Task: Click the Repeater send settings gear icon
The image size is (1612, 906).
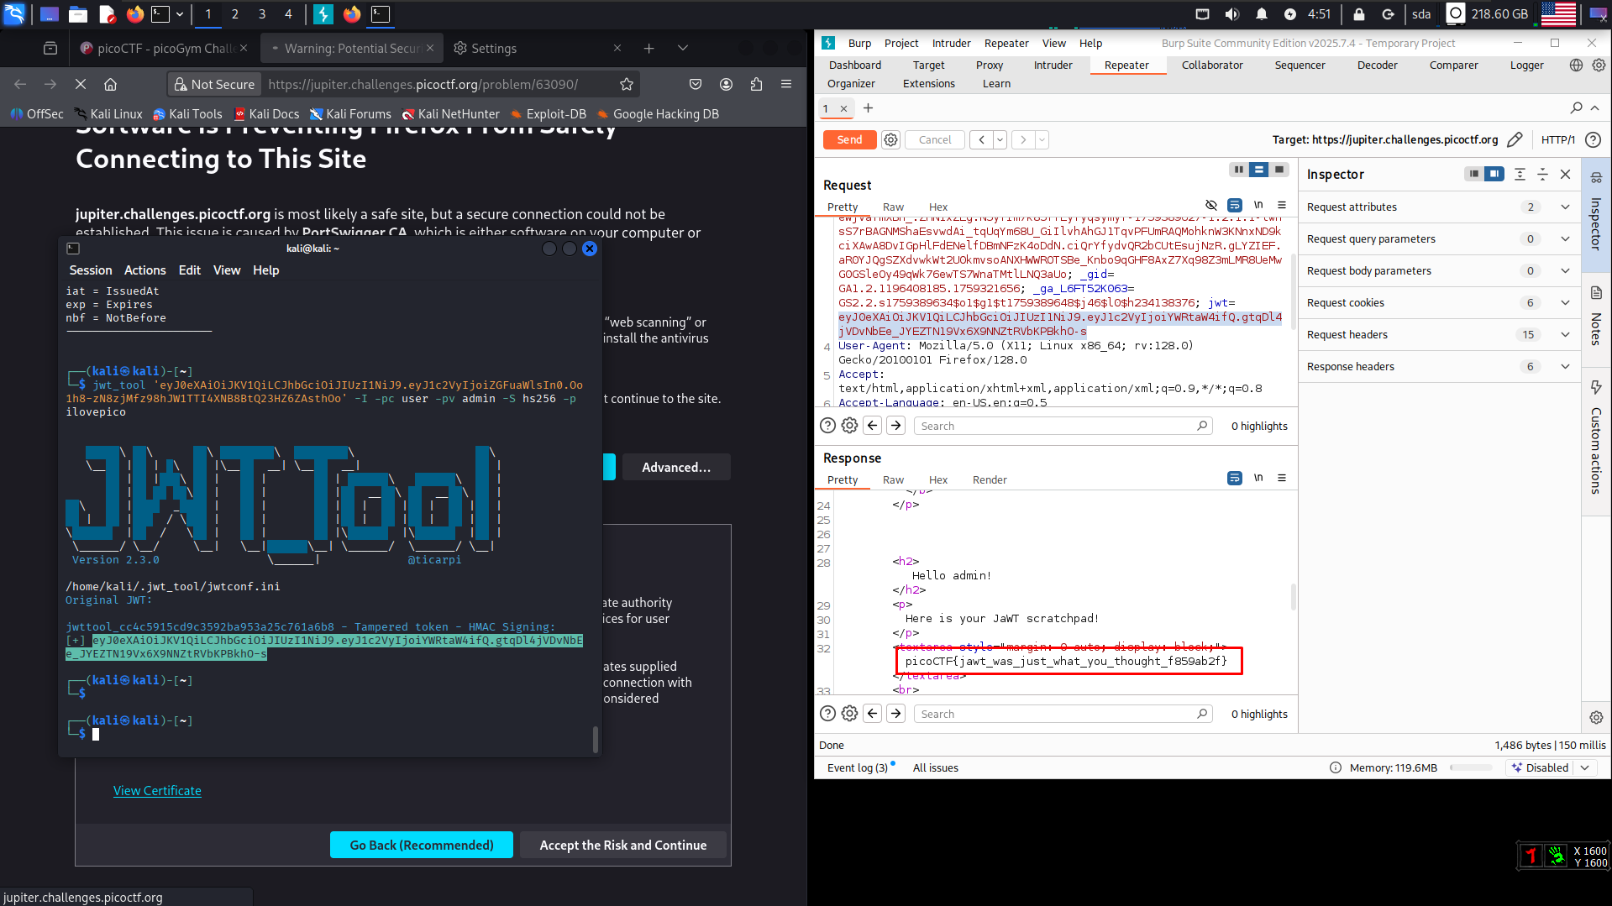Action: tap(890, 140)
